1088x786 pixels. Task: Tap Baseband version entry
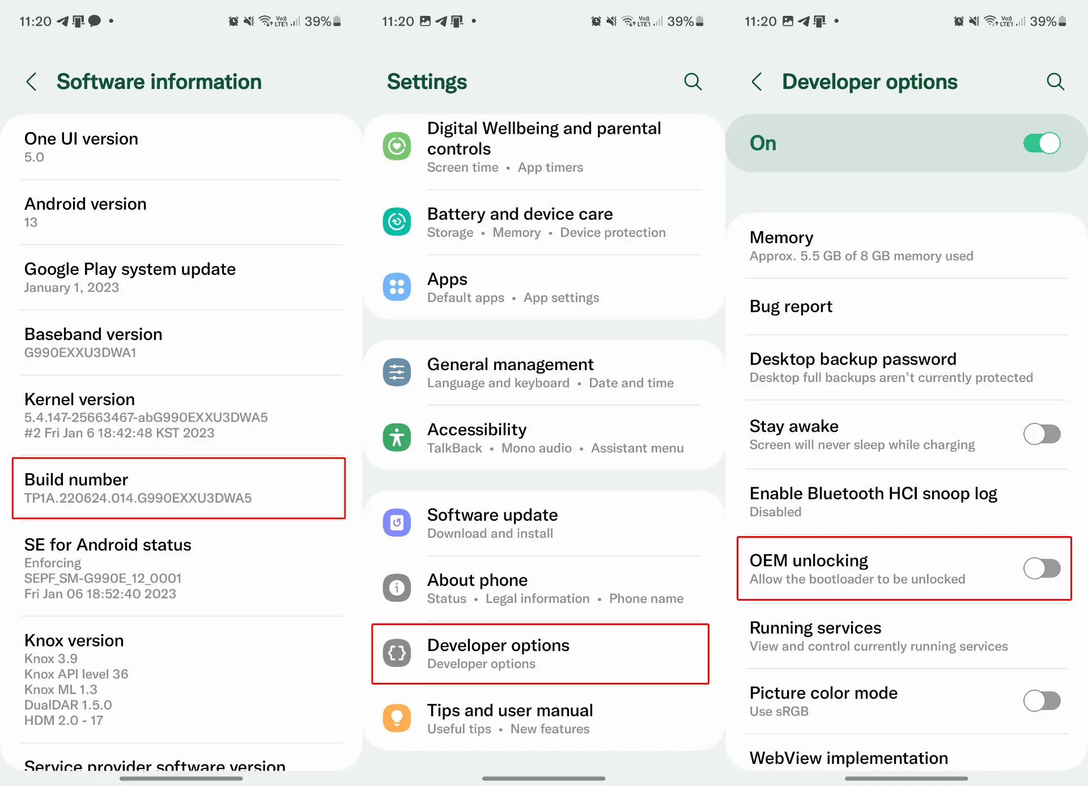[181, 343]
